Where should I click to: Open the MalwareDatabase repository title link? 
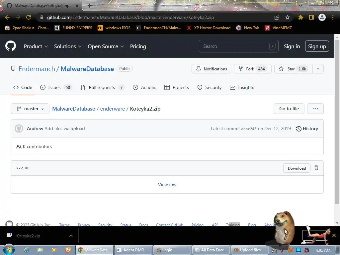coord(87,69)
